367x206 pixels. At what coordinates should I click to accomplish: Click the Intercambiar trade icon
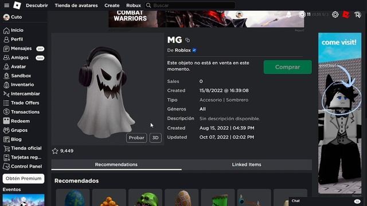point(6,94)
